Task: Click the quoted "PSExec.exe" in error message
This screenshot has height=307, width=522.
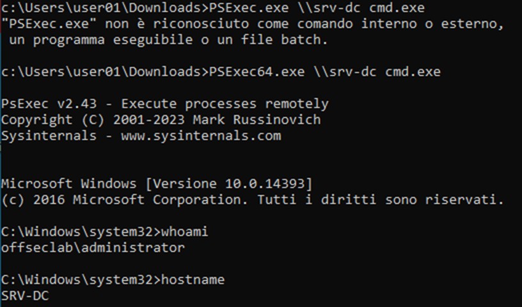Action: tap(38, 24)
